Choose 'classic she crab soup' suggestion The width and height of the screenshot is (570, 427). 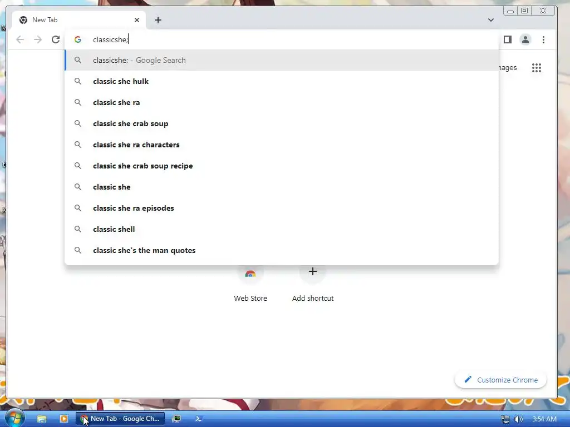coord(282,123)
